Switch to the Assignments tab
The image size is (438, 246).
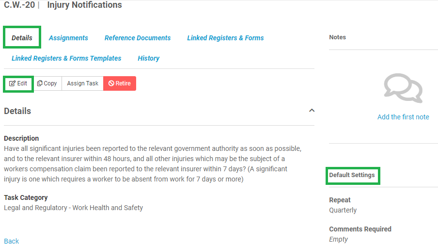coord(68,38)
